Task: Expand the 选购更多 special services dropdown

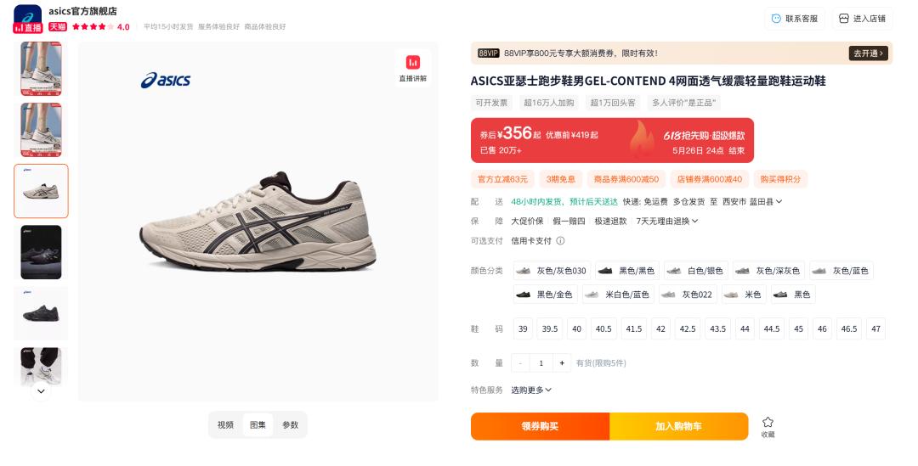Action: [x=531, y=390]
